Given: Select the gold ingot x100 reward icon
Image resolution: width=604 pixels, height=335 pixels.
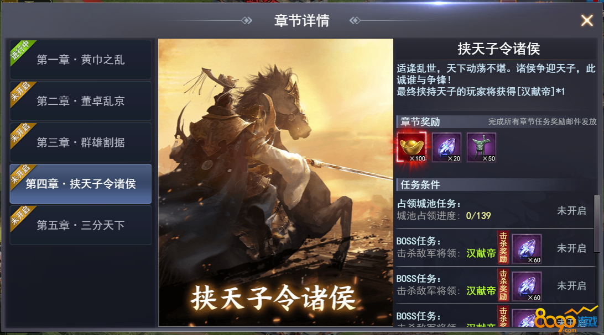Looking at the screenshot, I should pyautogui.click(x=412, y=147).
